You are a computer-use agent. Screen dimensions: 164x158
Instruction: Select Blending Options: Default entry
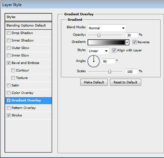tap(28, 26)
